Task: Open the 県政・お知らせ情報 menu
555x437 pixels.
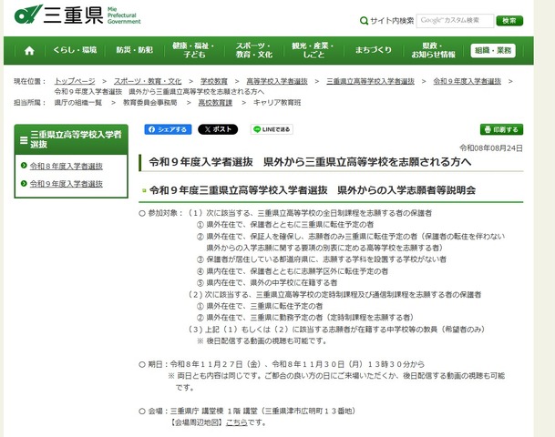Action: pyautogui.click(x=433, y=50)
